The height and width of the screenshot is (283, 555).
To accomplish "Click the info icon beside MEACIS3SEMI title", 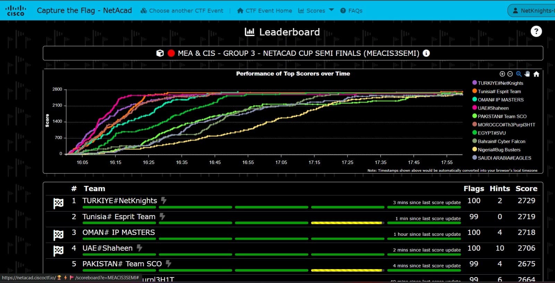I will [426, 53].
